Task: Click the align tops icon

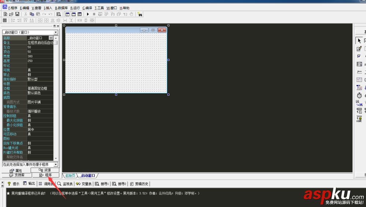Action: pos(26,20)
